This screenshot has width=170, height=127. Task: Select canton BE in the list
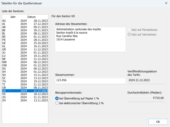click(x=25, y=30)
